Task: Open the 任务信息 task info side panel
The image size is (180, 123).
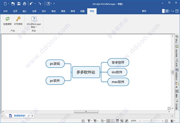Action: tap(177, 51)
